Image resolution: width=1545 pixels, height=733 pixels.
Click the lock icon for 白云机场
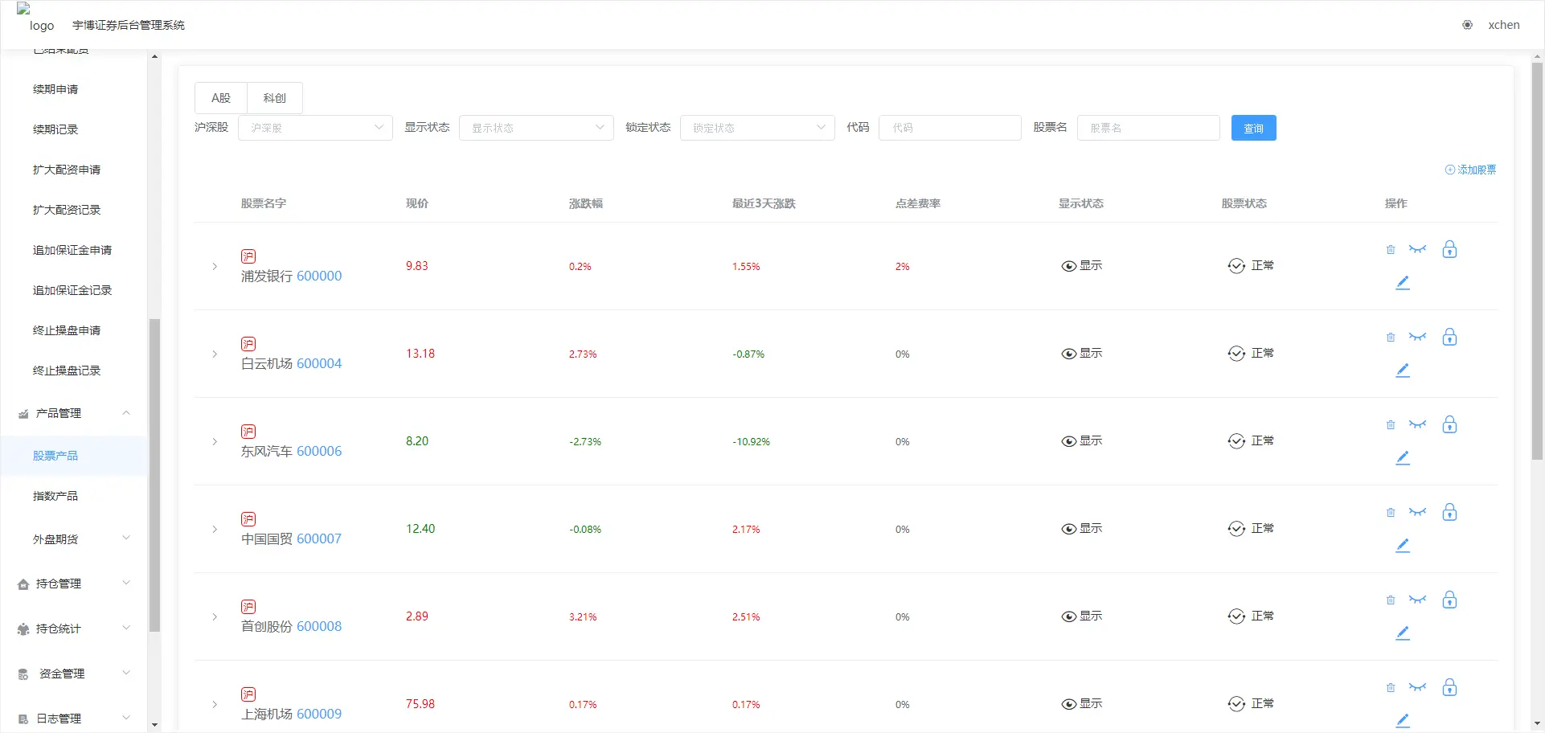[1449, 338]
